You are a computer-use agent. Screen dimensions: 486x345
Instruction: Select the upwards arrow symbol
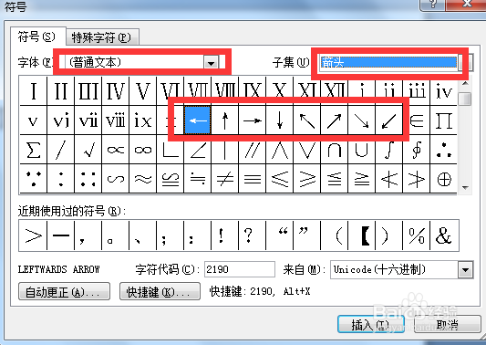click(225, 120)
